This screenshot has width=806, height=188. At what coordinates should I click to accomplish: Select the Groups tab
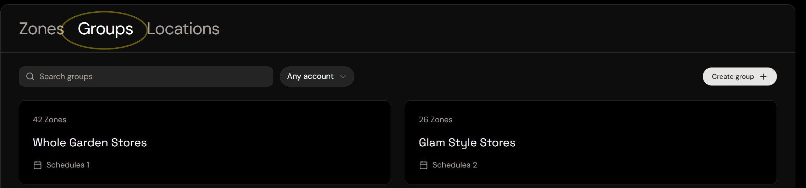105,29
